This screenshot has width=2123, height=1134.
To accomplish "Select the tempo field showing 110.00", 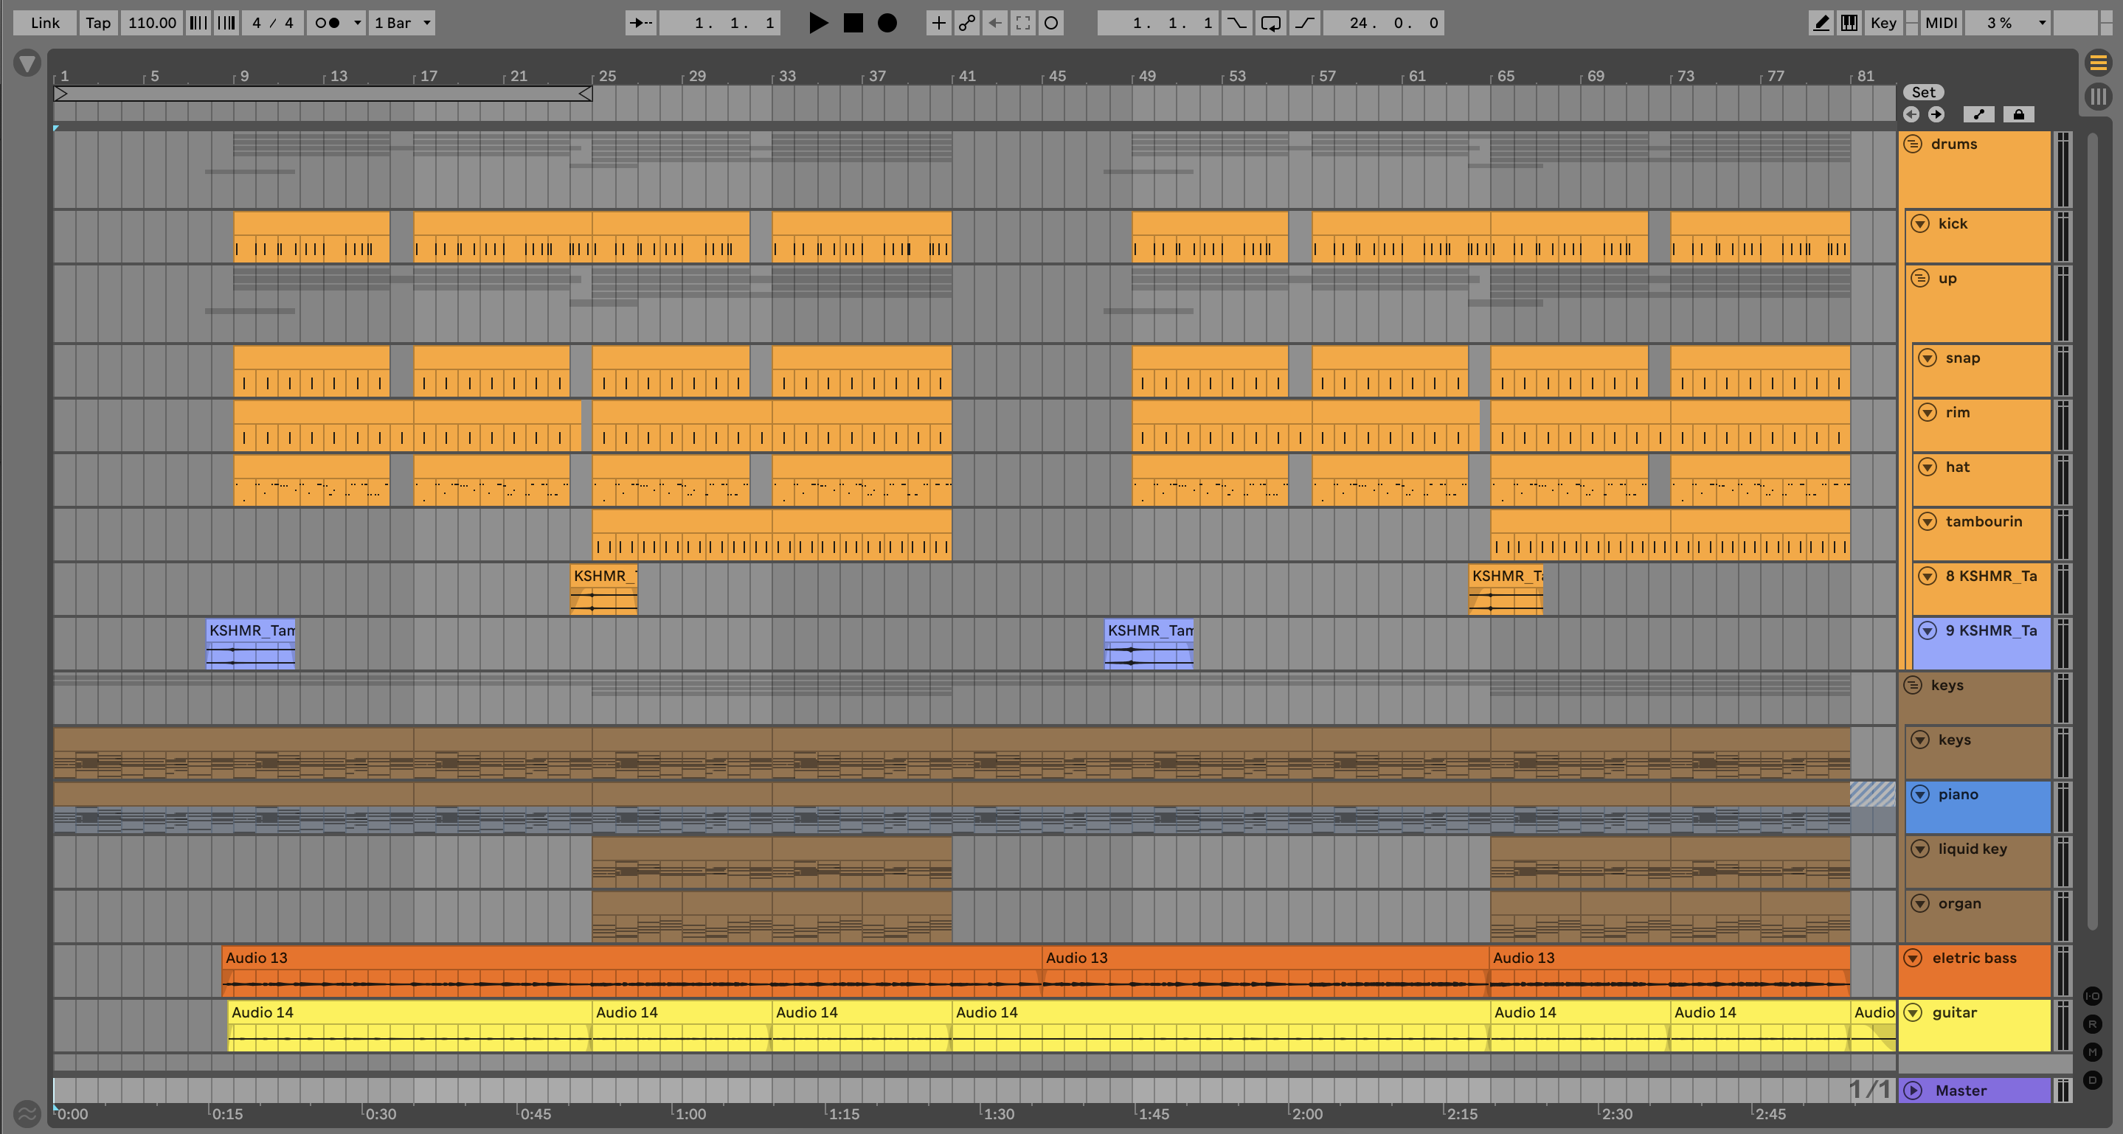I will (x=152, y=23).
